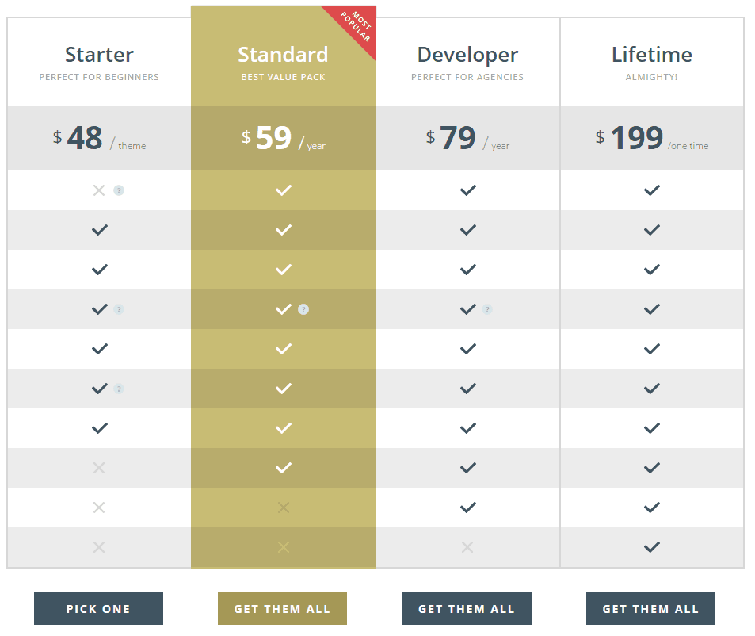Click the X mark in Starter's first row

point(99,190)
